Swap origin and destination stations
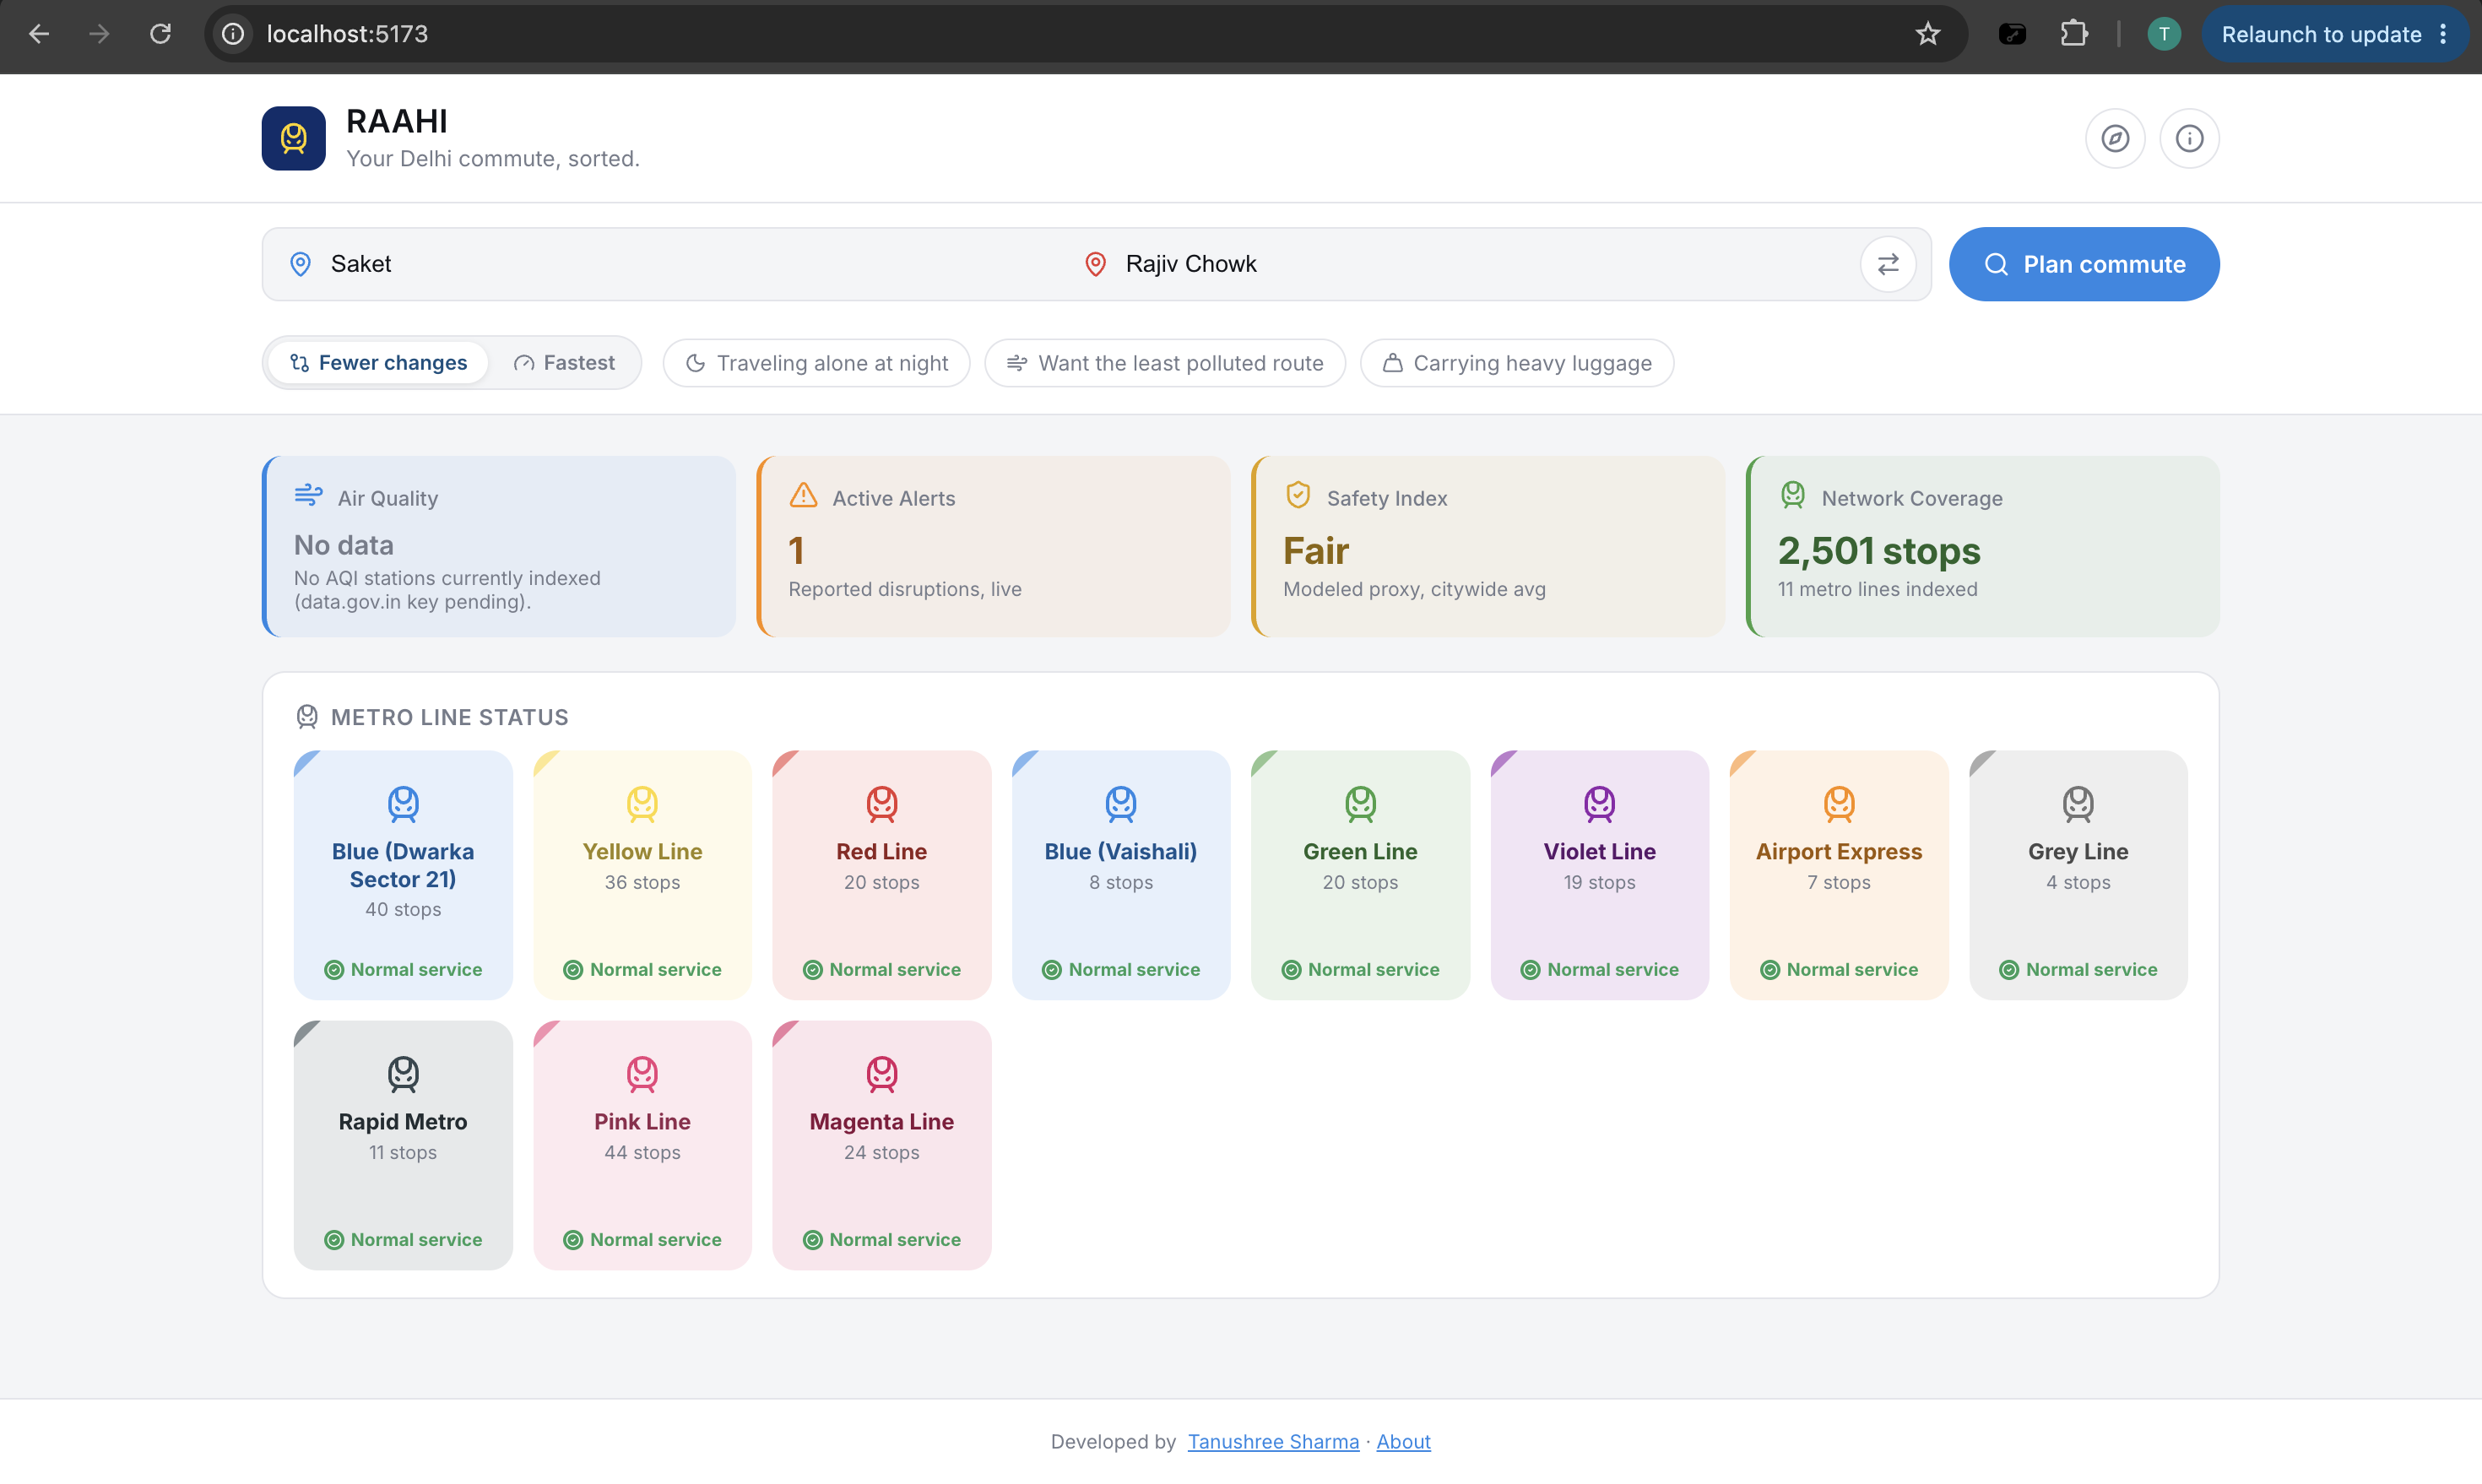2482x1484 pixels. [x=1888, y=264]
